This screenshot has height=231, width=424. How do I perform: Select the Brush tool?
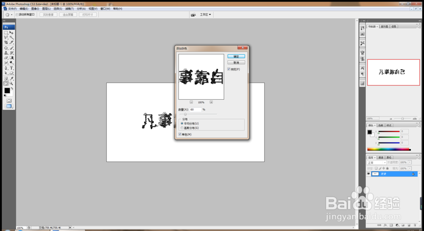coord(11,48)
